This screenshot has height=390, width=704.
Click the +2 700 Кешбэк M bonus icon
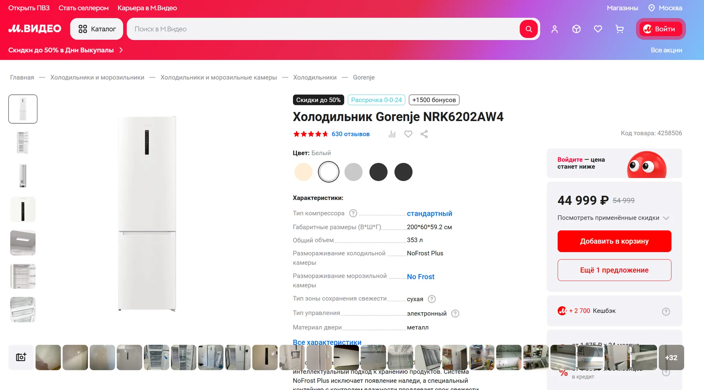[x=562, y=311]
